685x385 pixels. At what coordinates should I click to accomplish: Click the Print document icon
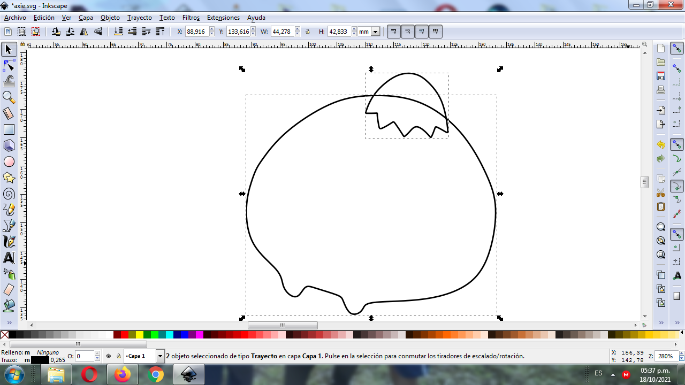coord(661,90)
